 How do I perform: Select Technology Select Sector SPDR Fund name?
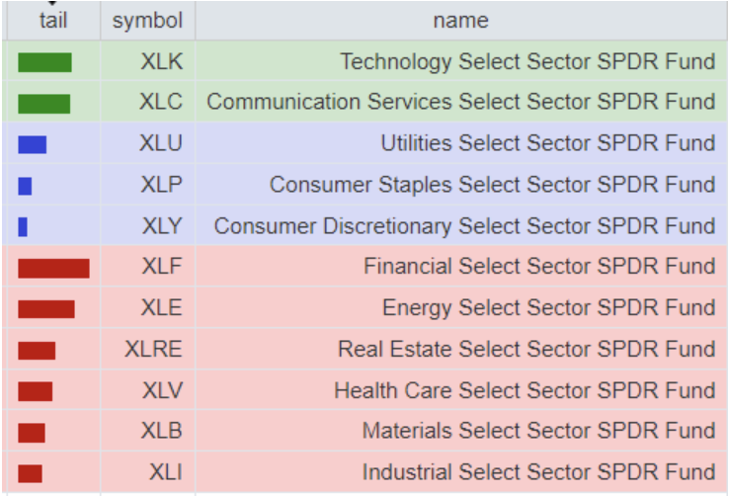coord(527,62)
